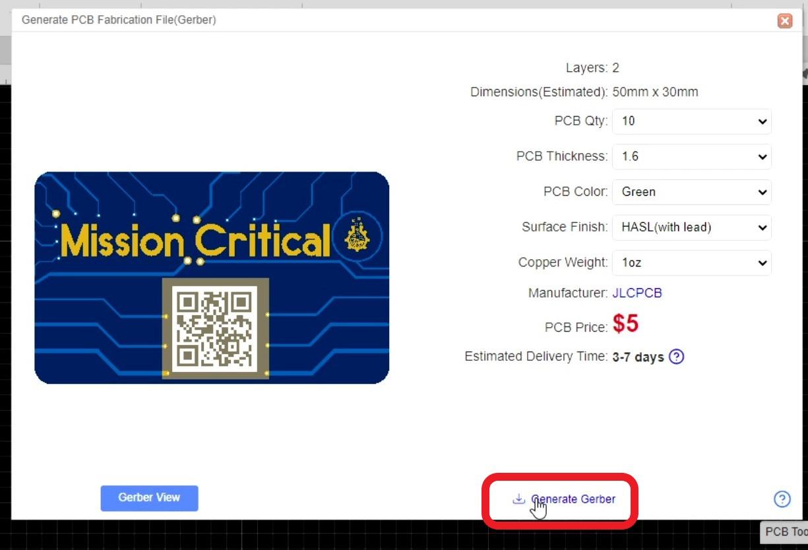808x550 pixels.
Task: Close the Generate PCB Fabrication File dialog
Action: (784, 21)
